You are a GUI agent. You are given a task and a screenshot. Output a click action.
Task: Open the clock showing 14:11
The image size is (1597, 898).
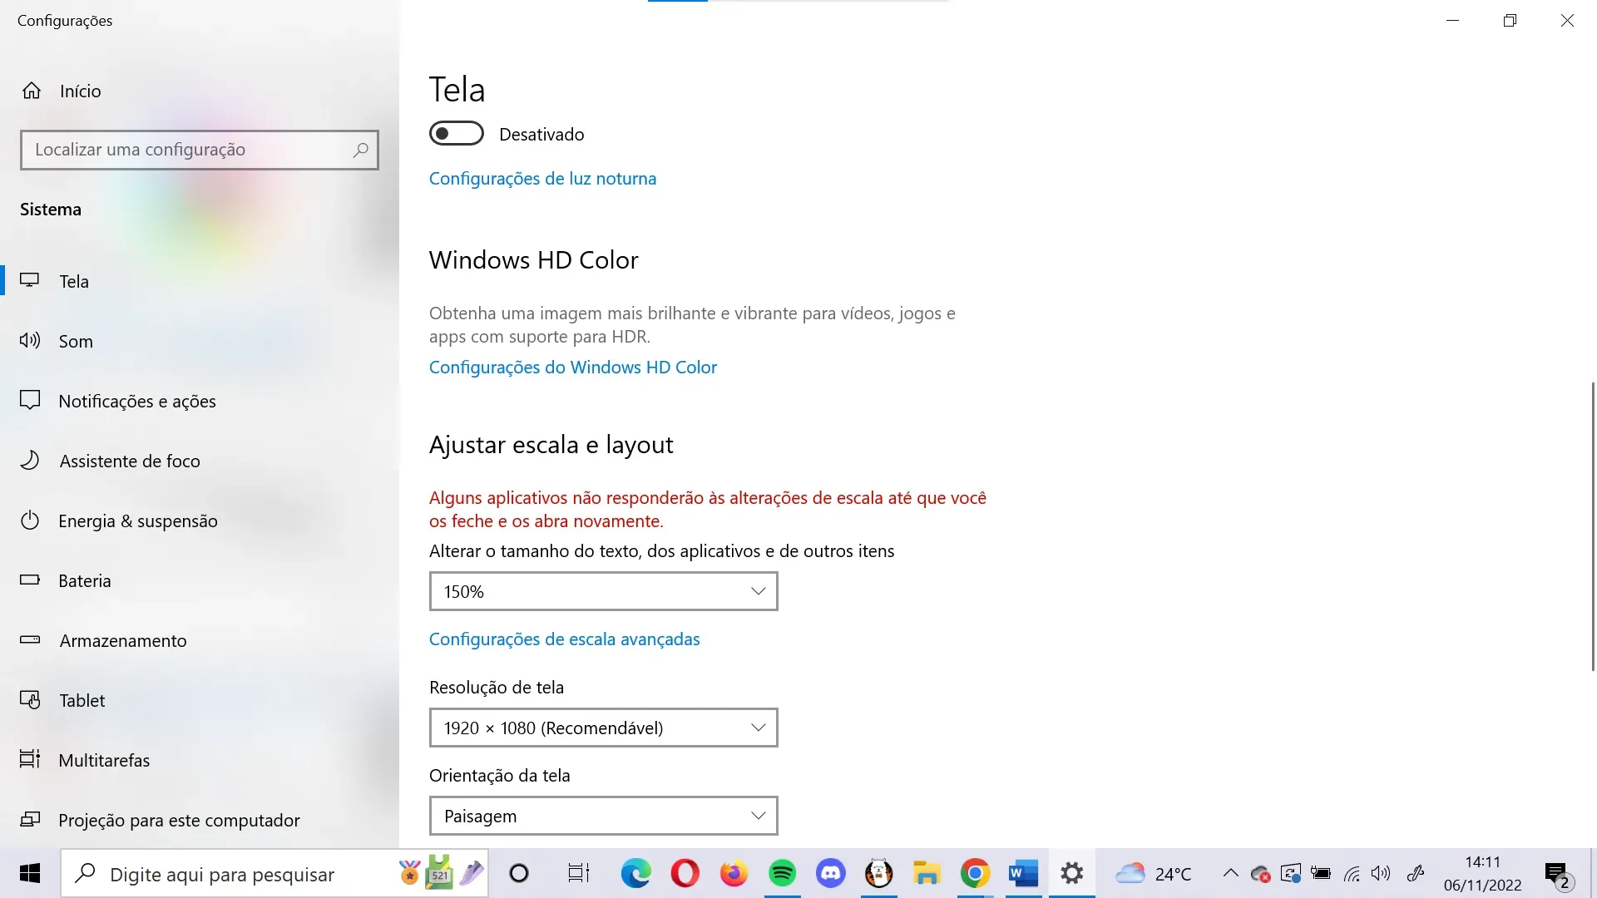[1482, 874]
